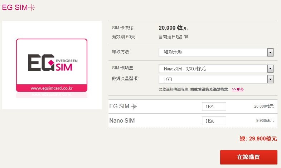Click the >>更多 link

tap(238, 89)
